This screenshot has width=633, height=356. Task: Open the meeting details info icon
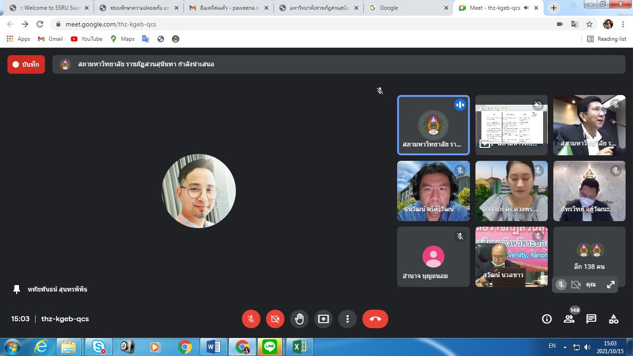(x=547, y=319)
